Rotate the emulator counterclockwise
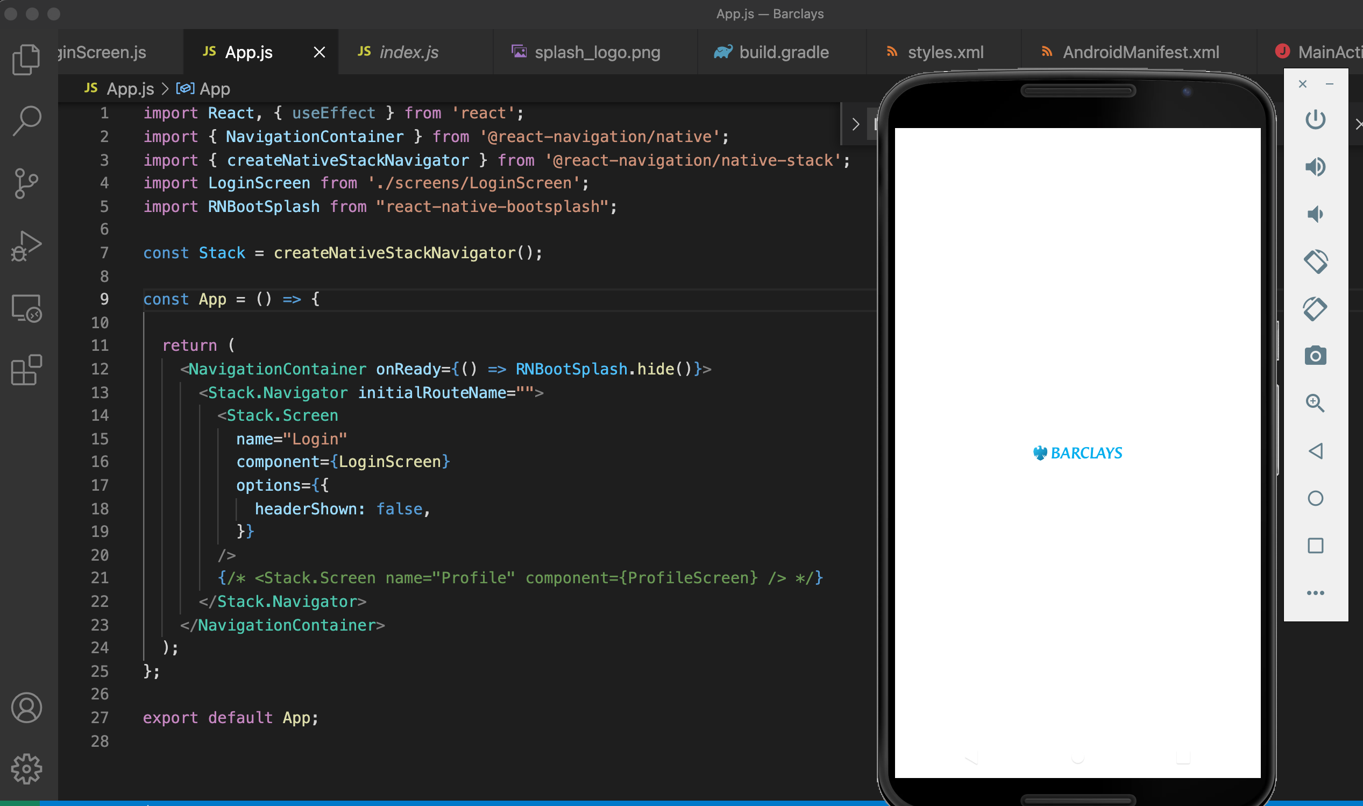This screenshot has height=806, width=1363. [1316, 261]
